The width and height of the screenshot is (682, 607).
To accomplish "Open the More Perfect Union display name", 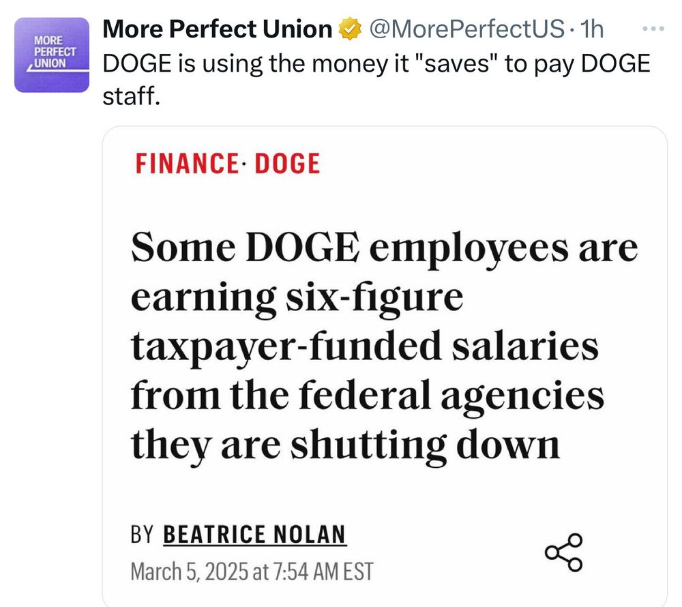I will click(216, 29).
